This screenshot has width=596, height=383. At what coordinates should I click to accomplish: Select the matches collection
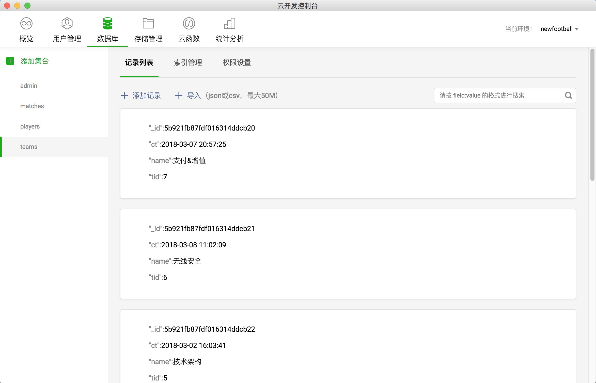pos(32,106)
